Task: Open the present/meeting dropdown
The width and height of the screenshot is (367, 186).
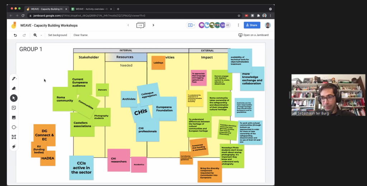Action: (191, 25)
